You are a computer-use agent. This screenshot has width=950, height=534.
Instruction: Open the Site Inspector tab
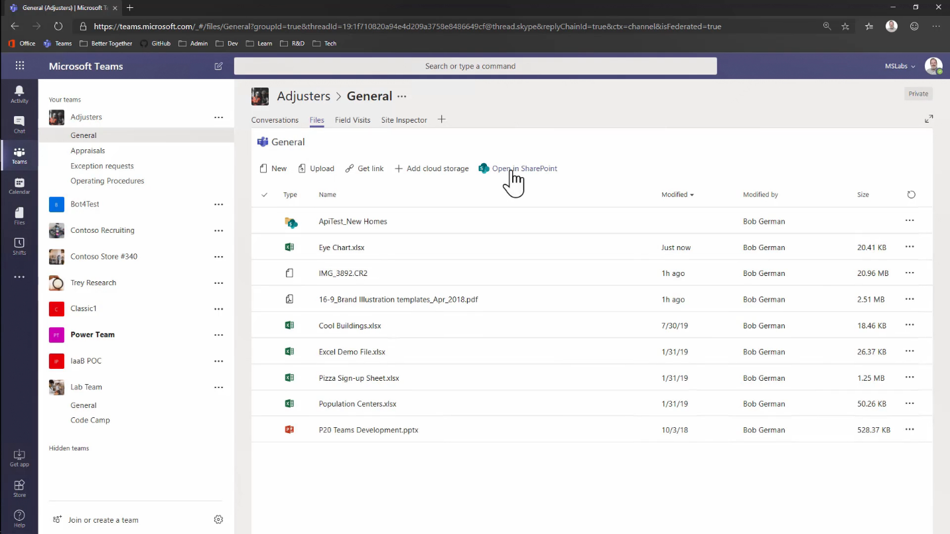click(x=404, y=120)
